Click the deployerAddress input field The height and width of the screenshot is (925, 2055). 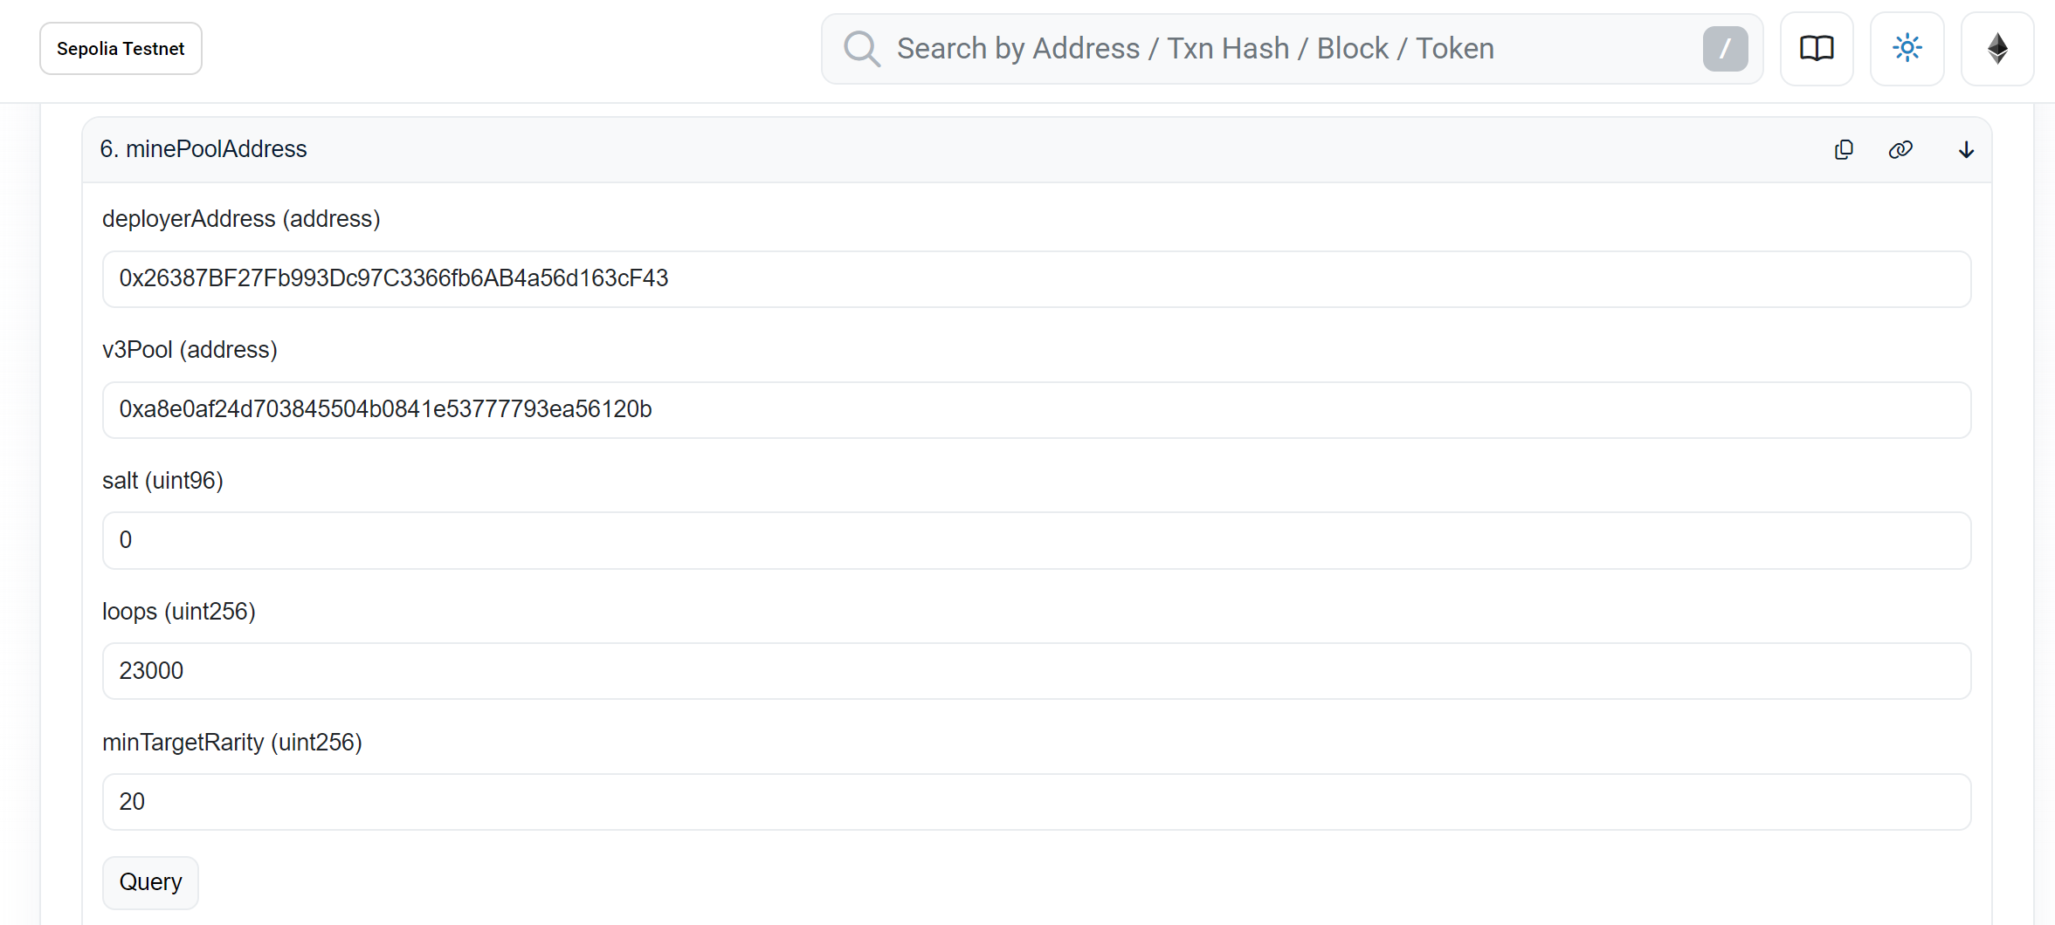coord(1036,279)
